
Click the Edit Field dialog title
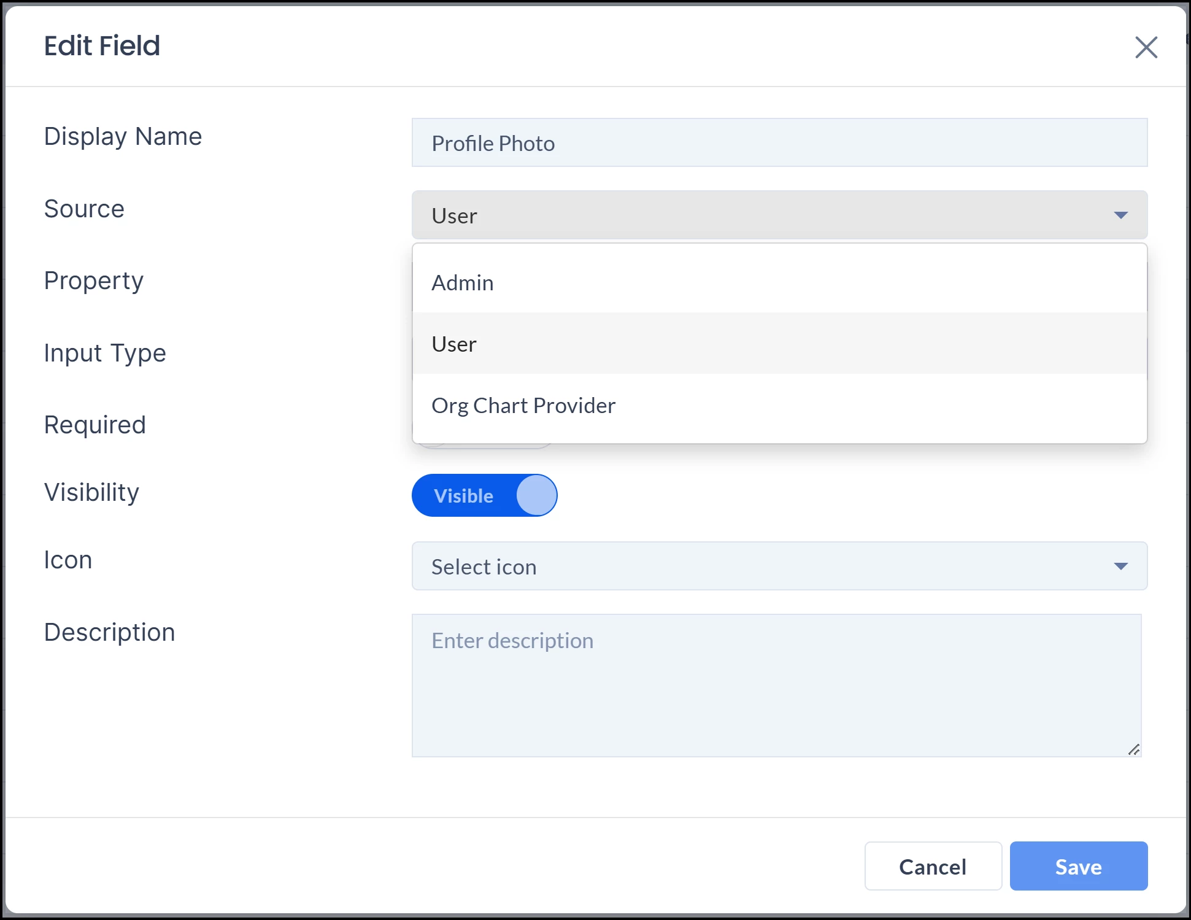[x=102, y=46]
